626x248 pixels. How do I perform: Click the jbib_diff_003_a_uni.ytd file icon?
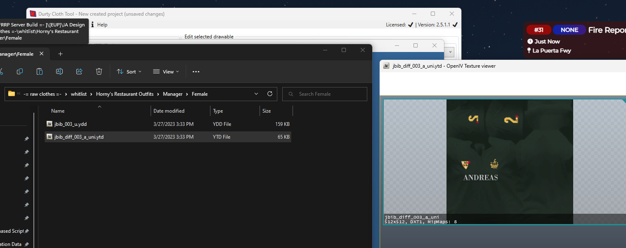[50, 137]
